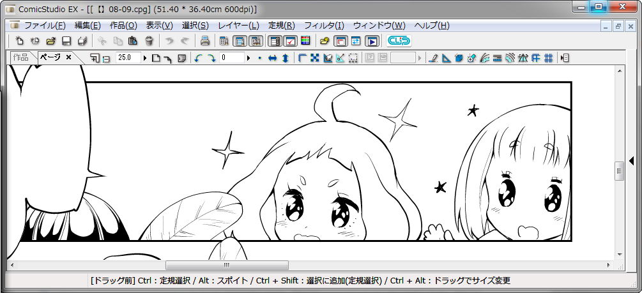Click the scissors cut icon

[102, 41]
